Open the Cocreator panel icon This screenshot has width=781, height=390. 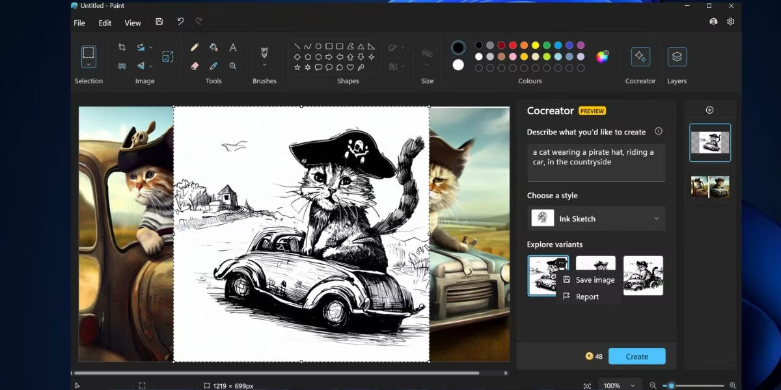pos(640,57)
